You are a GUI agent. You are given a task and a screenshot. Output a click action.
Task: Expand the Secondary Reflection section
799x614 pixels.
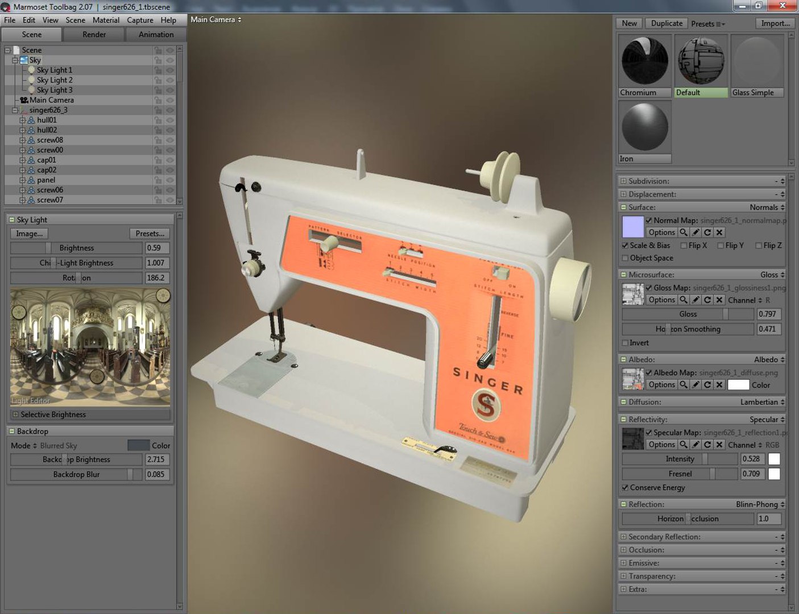[623, 537]
